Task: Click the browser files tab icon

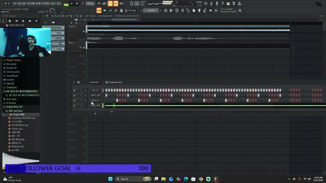Action: pyautogui.click(x=10, y=21)
